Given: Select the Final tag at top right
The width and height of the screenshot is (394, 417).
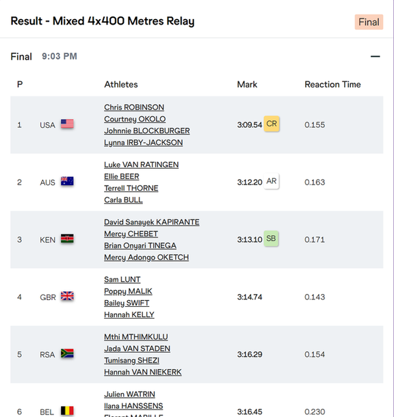Looking at the screenshot, I should (x=369, y=22).
